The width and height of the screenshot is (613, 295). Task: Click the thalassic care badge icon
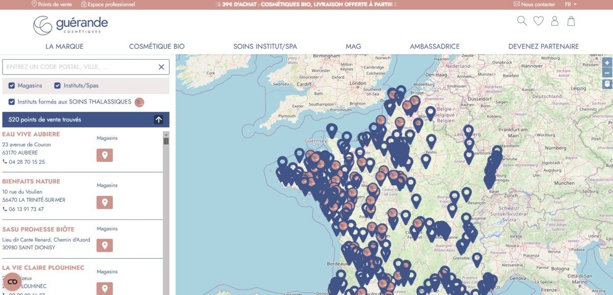139,102
